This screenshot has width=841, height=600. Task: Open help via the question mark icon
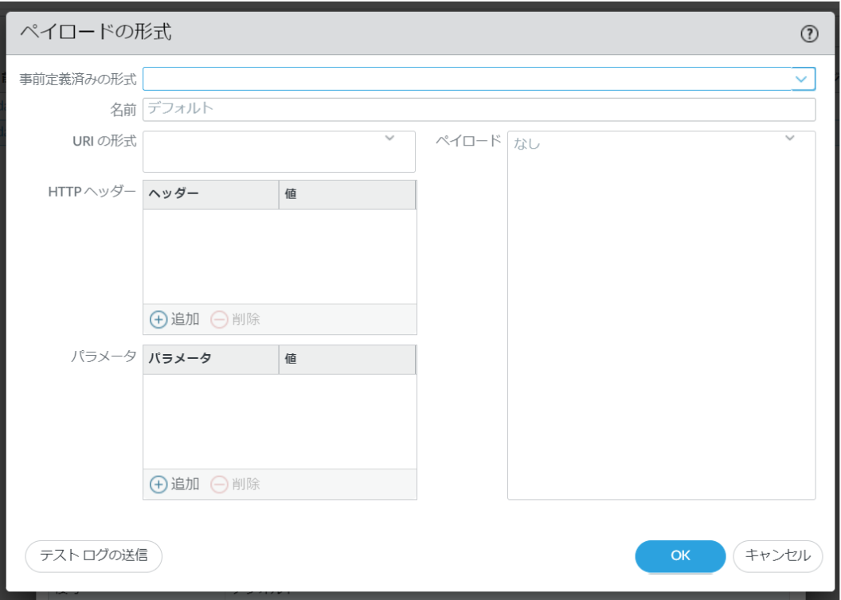tap(810, 33)
